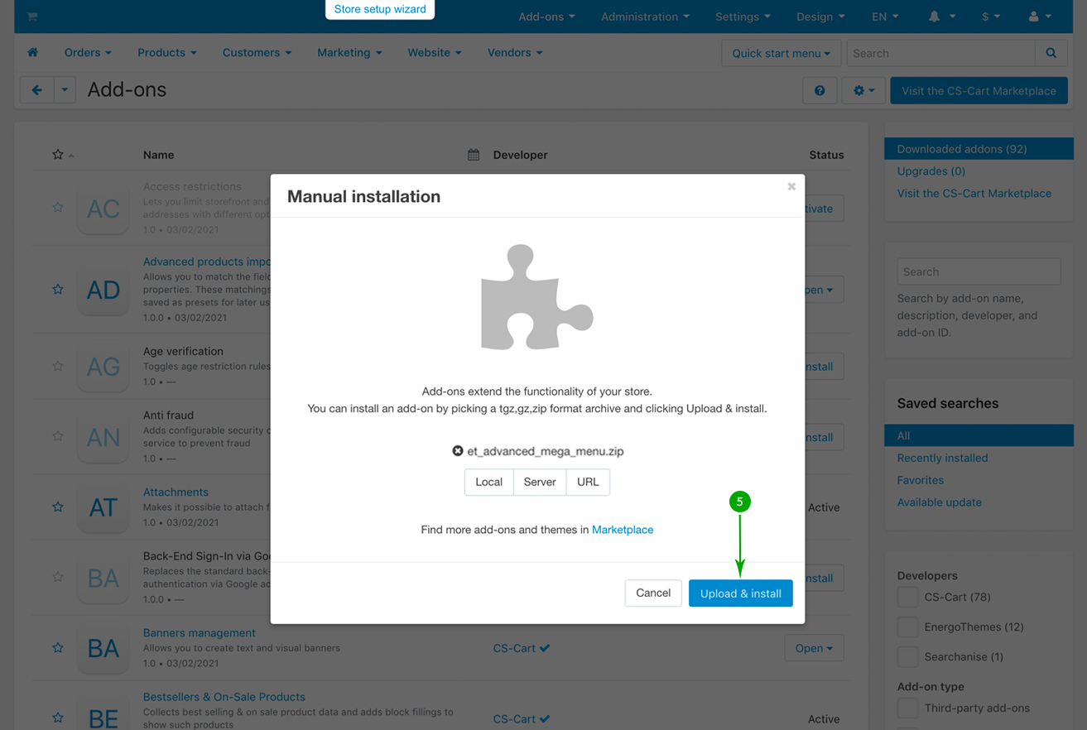Open the Products menu

tap(167, 52)
